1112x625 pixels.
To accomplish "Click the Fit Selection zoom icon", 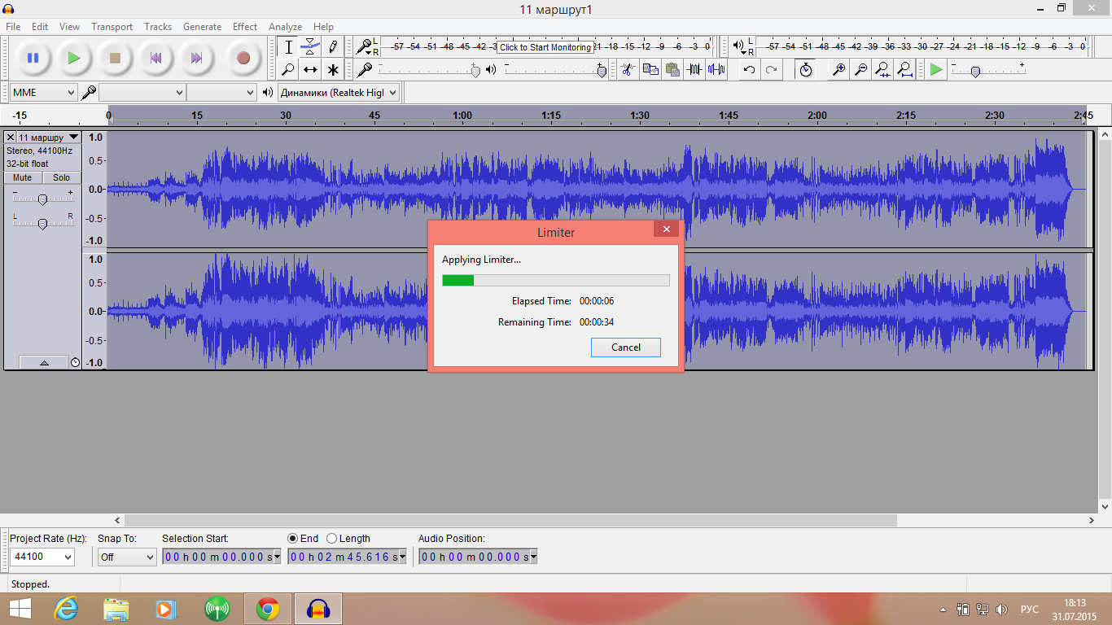I will click(882, 69).
